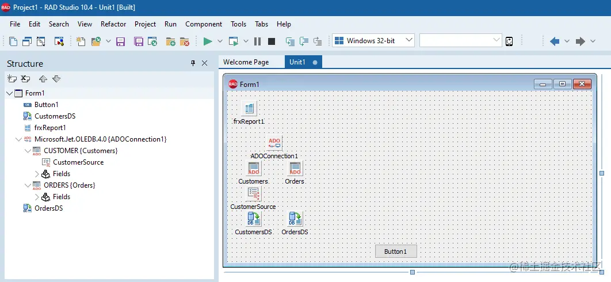Image resolution: width=611 pixels, height=282 pixels.
Task: Click the device refresh icon beside combo box
Action: click(509, 41)
